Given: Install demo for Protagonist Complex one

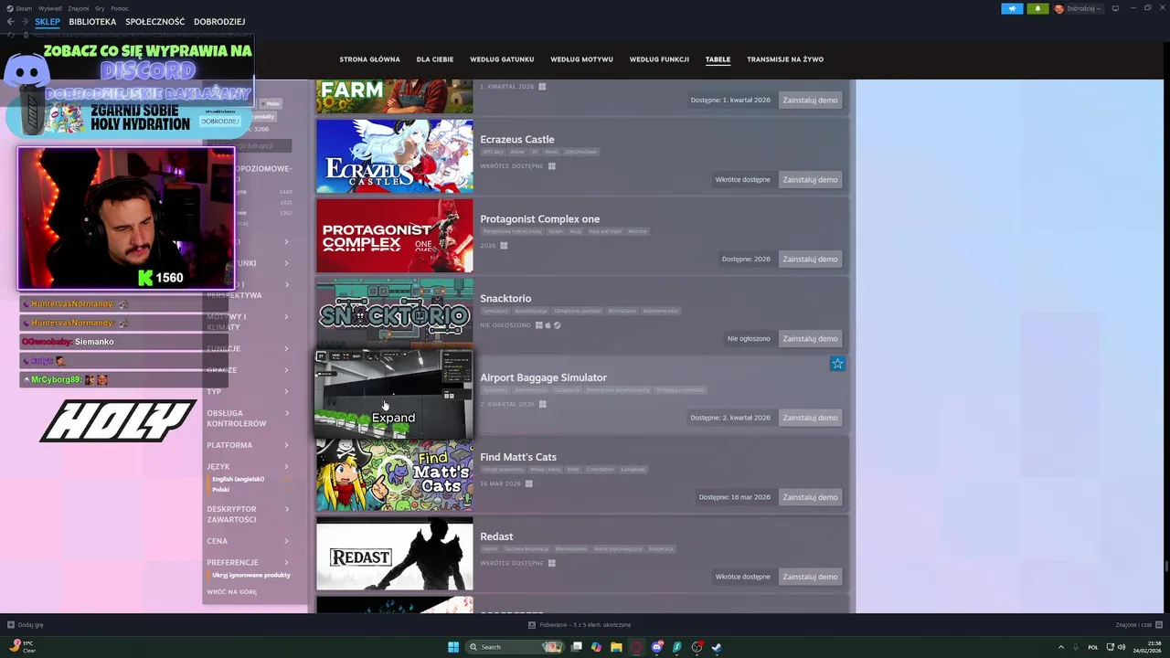Looking at the screenshot, I should coord(810,259).
